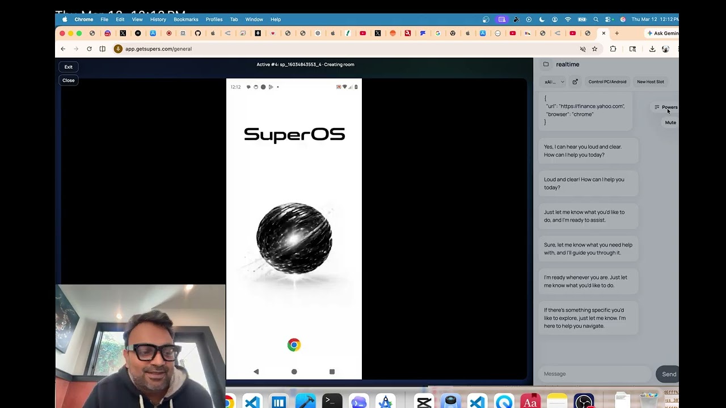Screen dimensions: 726x408
Task: Open Chrome downloads
Action: pyautogui.click(x=652, y=49)
